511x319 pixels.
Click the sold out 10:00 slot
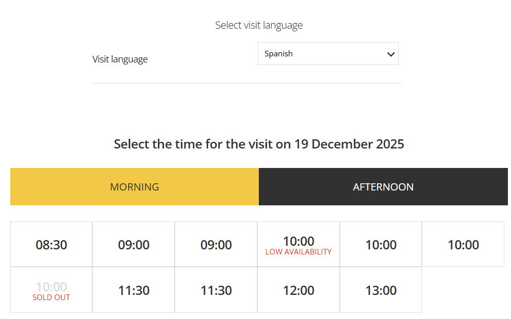[51, 287]
